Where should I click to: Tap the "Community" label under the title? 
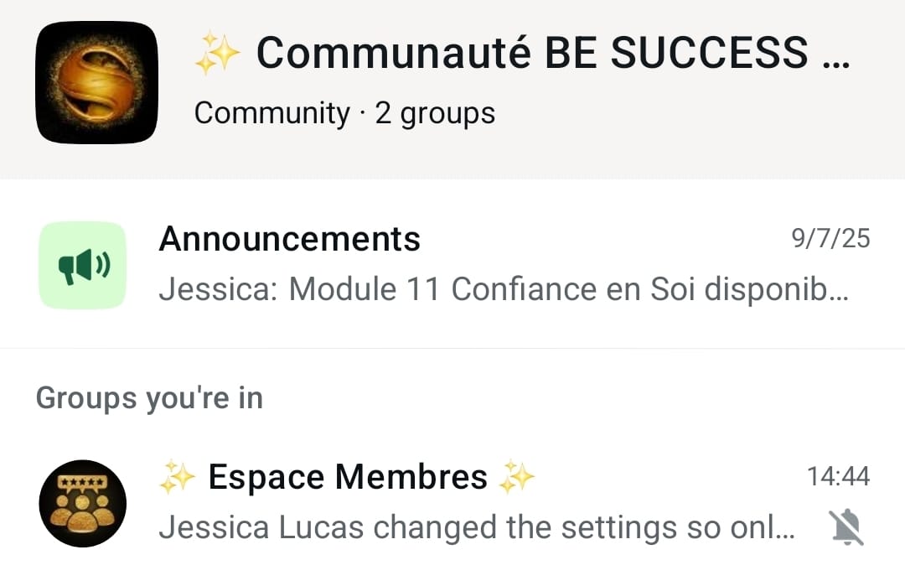pos(272,112)
